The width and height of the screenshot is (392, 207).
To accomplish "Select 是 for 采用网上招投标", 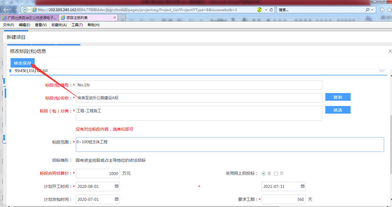I will [264, 174].
